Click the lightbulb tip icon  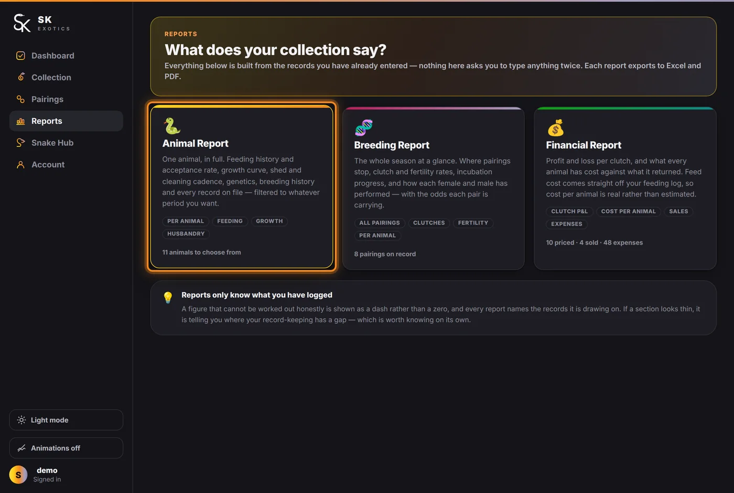coord(168,297)
